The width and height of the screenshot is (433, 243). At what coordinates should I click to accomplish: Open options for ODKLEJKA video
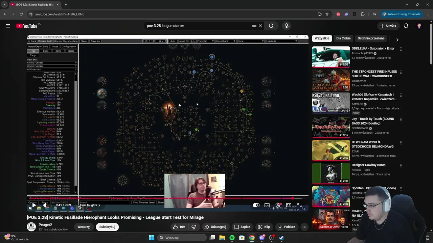(x=401, y=49)
